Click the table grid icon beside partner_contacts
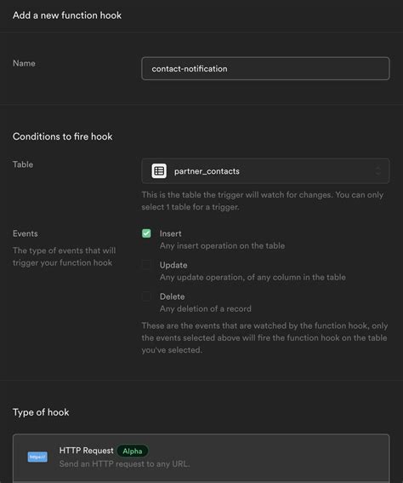The height and width of the screenshot is (483, 403). [x=159, y=171]
